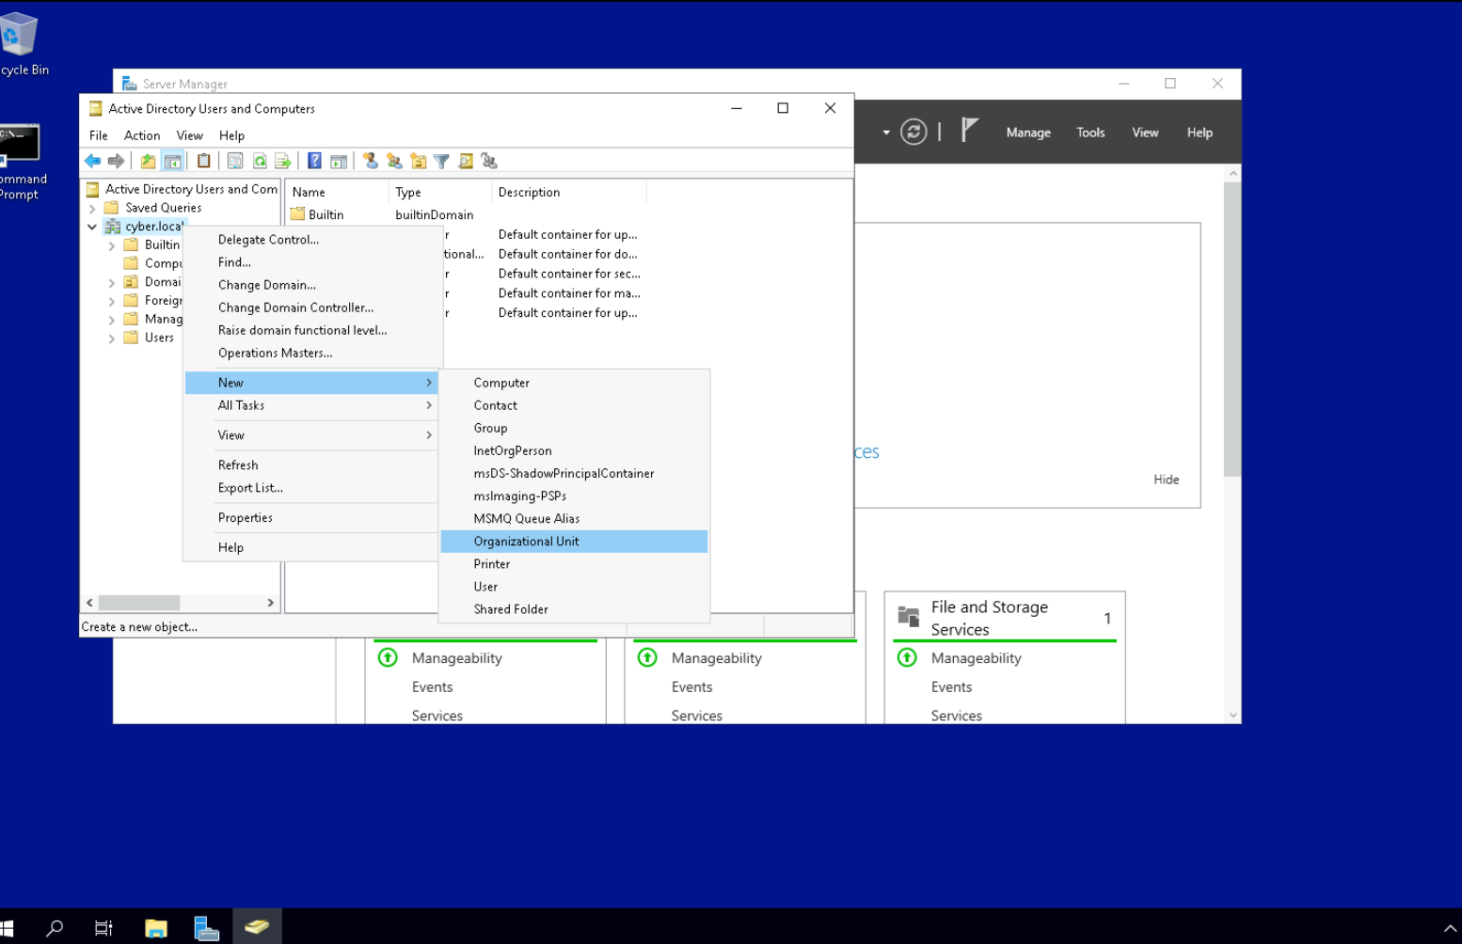Click Name column header
Viewport: 1462px width, 944px height.
(x=337, y=192)
